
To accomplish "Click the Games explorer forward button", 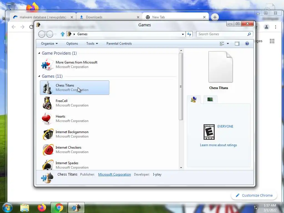I will (50, 34).
